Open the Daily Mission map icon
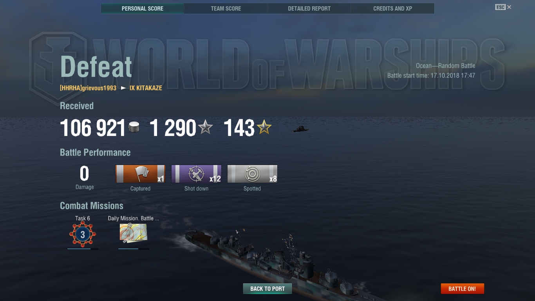Viewport: 535px width, 301px height. (x=133, y=233)
